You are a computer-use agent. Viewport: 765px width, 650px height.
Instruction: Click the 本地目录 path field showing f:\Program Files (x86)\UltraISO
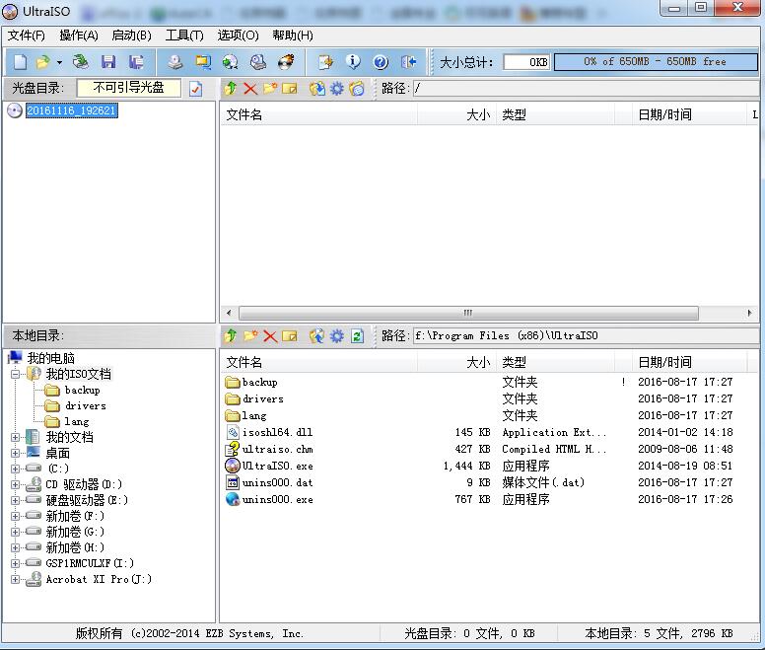(x=586, y=335)
